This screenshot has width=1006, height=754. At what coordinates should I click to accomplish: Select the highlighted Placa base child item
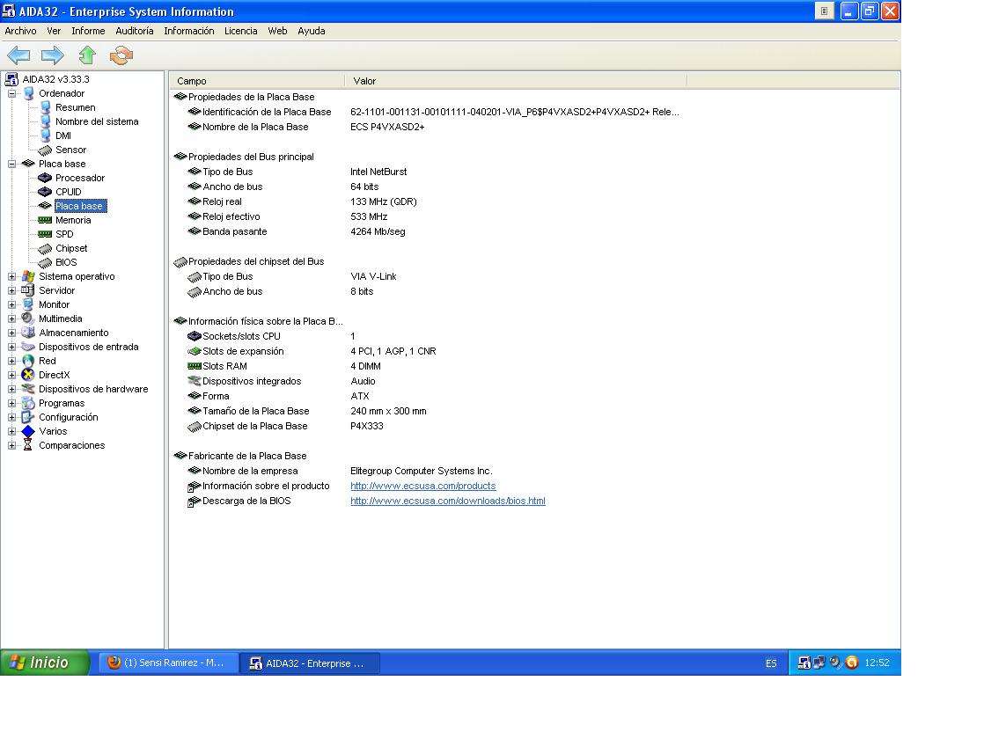click(x=79, y=206)
